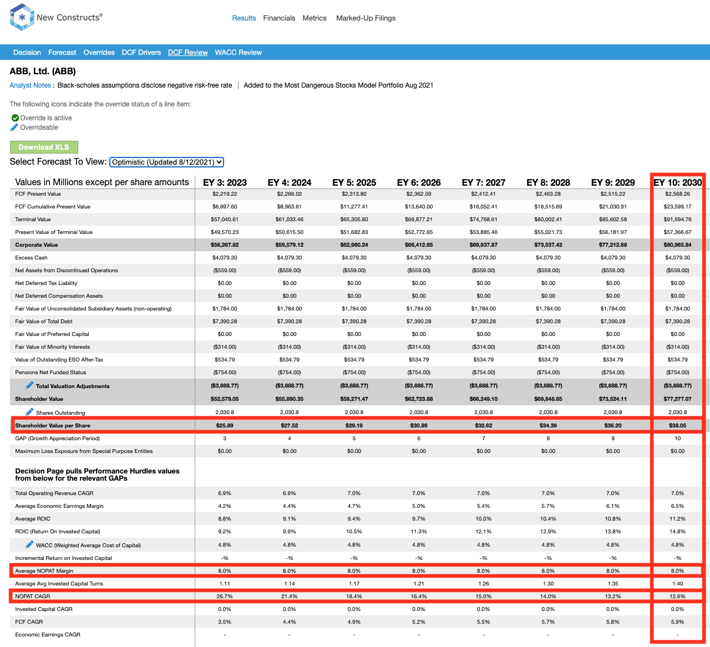Open the Metrics top menu
Image resolution: width=710 pixels, height=647 pixels.
click(315, 18)
